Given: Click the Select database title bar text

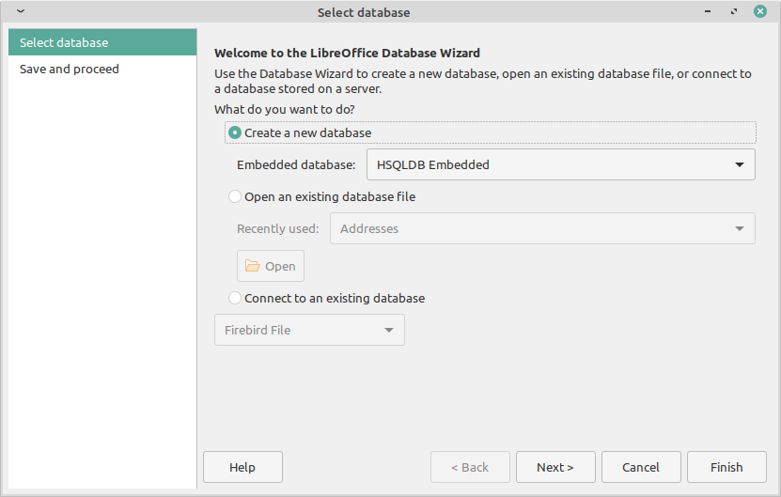Looking at the screenshot, I should [364, 12].
